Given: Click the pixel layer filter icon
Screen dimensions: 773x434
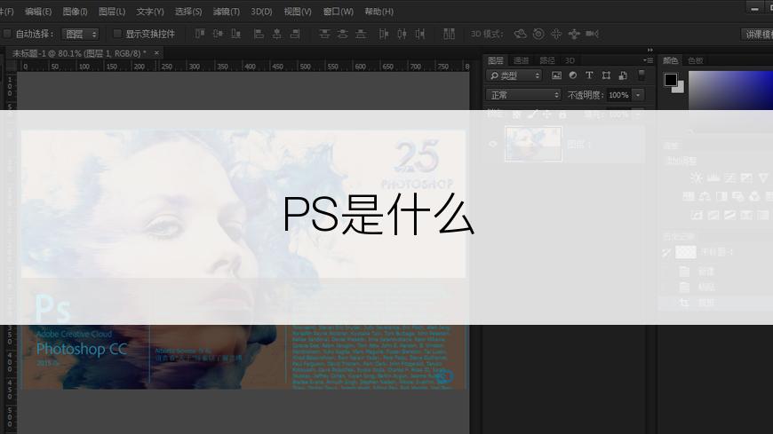Looking at the screenshot, I should pyautogui.click(x=557, y=76).
